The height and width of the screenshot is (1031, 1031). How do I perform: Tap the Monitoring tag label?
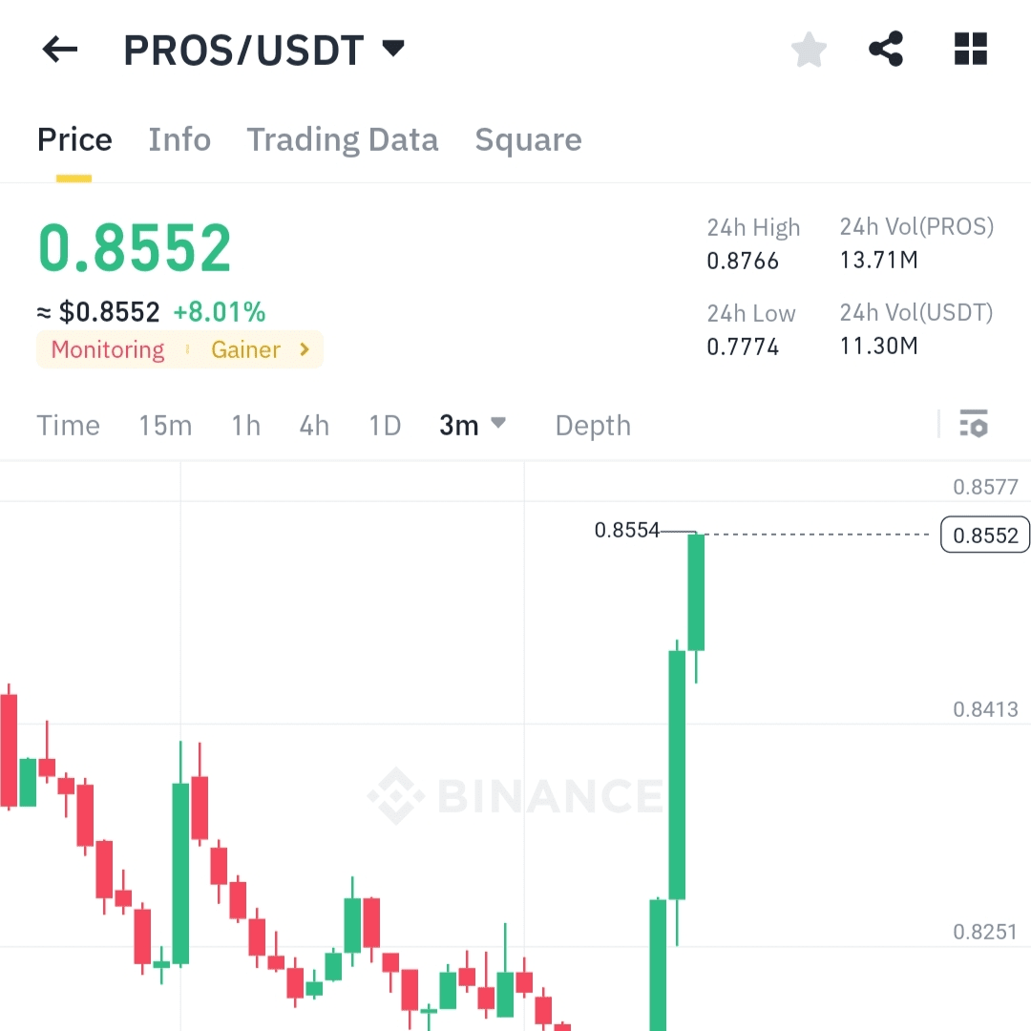[x=108, y=349]
